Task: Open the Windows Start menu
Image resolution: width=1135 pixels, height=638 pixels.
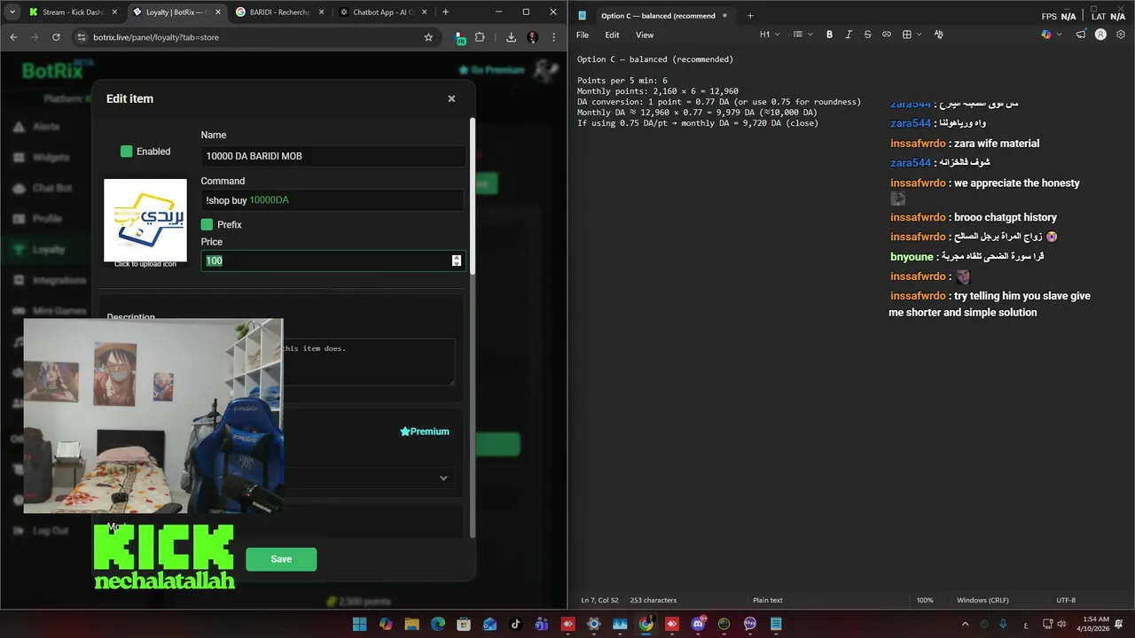Action: [x=359, y=624]
